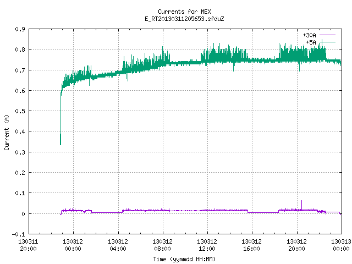Click the green +5A legend line sample
Viewport: 352px width, 264px height.
coord(327,42)
